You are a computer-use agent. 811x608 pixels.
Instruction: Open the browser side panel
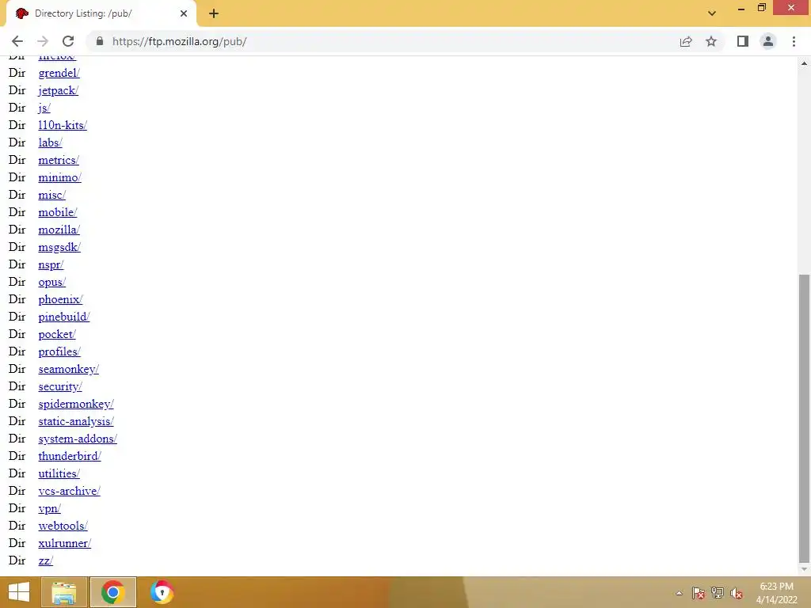point(743,41)
